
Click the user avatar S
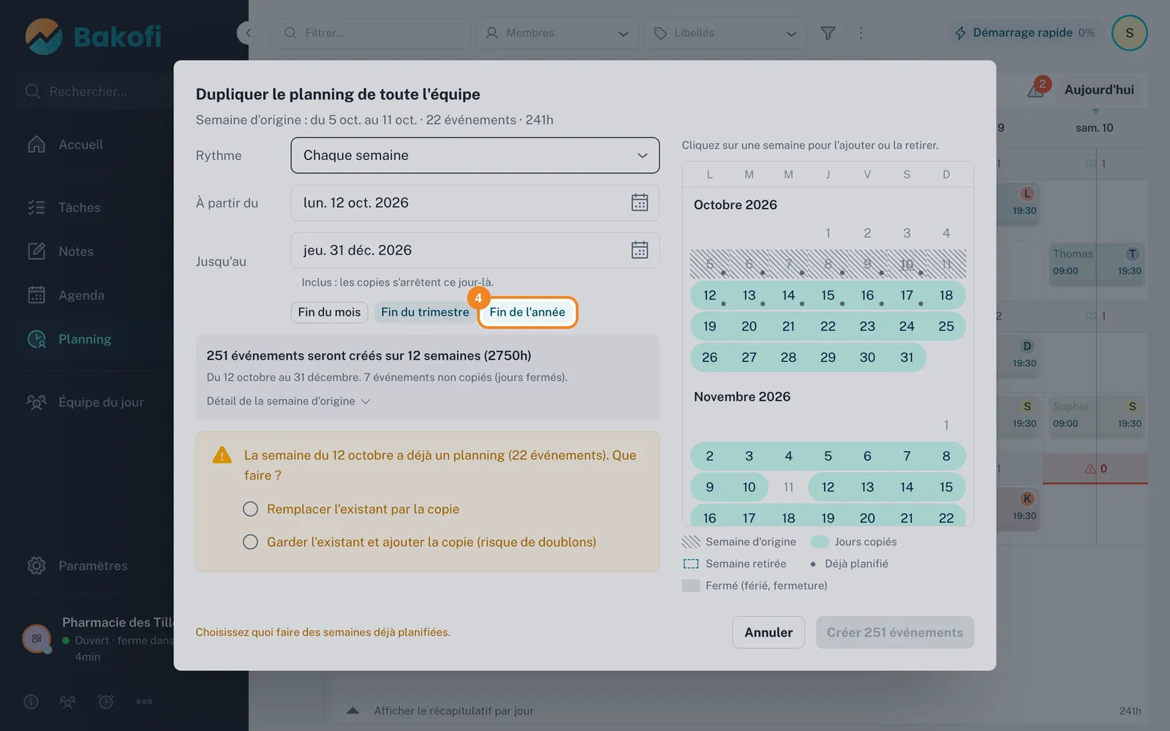coord(1129,33)
